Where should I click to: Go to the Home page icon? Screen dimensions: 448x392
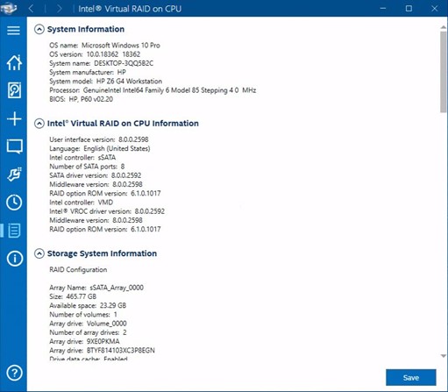point(14,62)
